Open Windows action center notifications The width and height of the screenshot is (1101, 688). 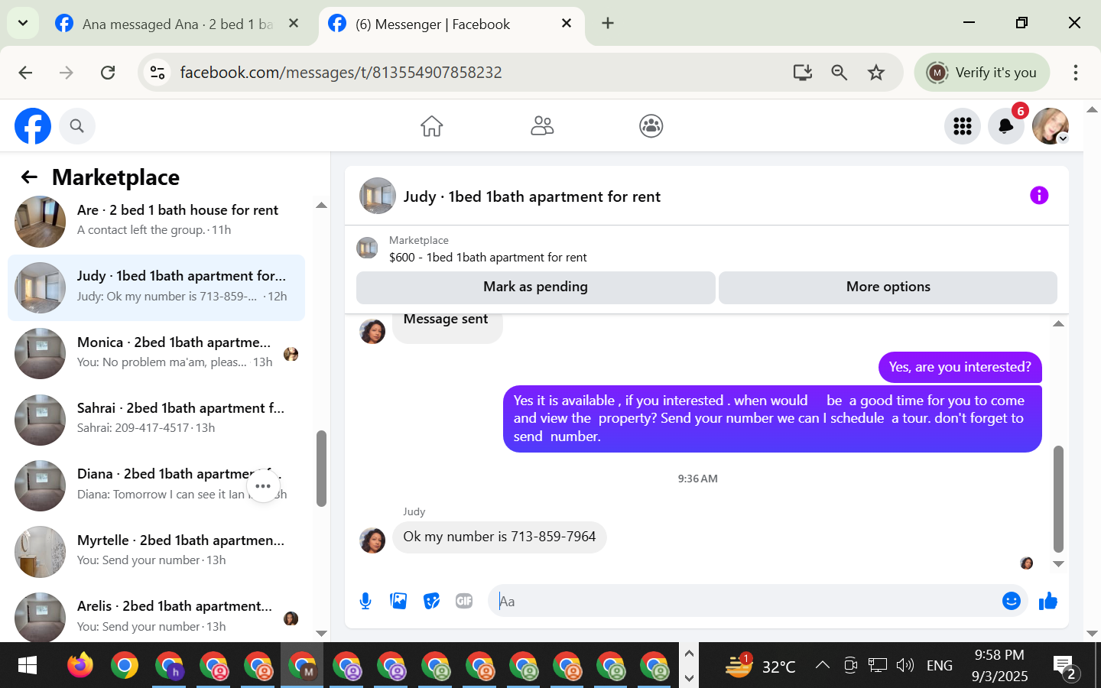coord(1064,667)
